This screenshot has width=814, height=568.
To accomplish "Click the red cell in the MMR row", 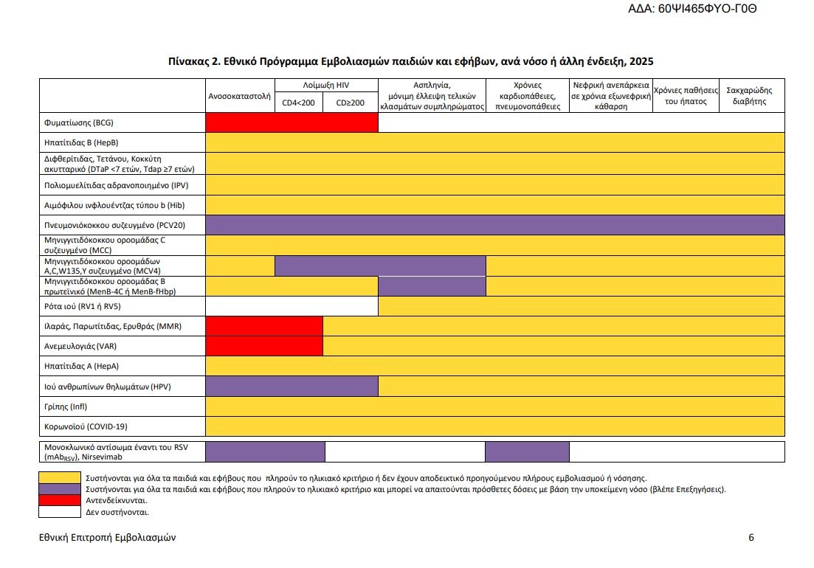I will (264, 325).
